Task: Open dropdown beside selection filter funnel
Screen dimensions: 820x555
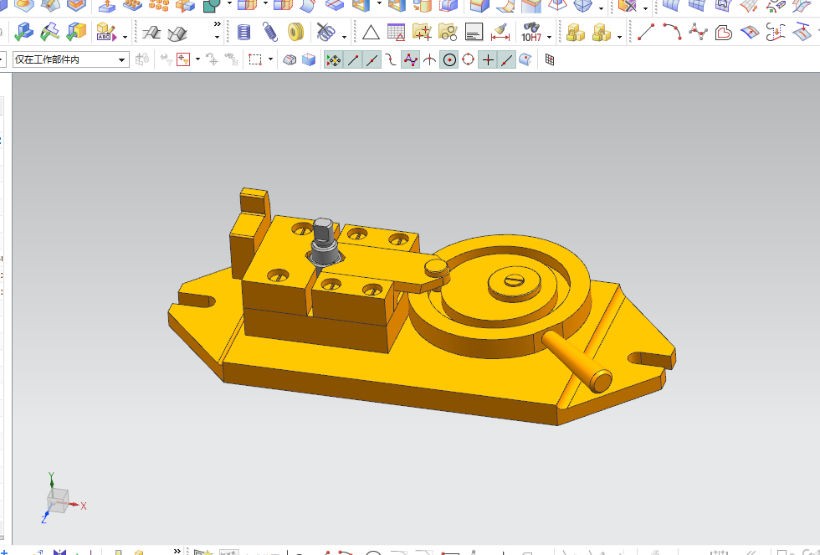Action: coord(197,59)
